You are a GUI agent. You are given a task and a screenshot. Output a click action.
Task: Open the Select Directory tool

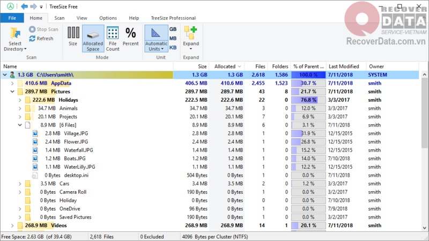click(x=15, y=39)
